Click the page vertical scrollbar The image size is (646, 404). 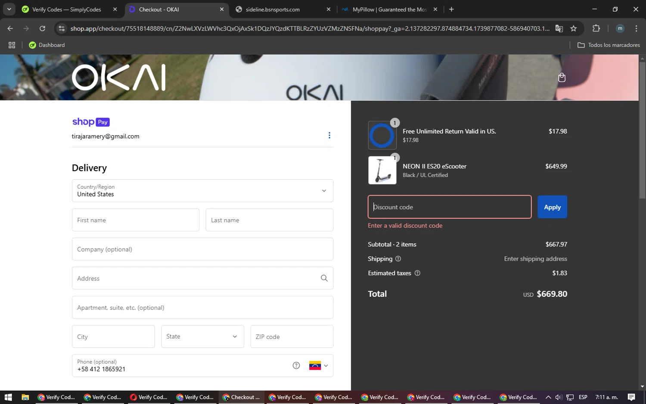[x=642, y=131]
